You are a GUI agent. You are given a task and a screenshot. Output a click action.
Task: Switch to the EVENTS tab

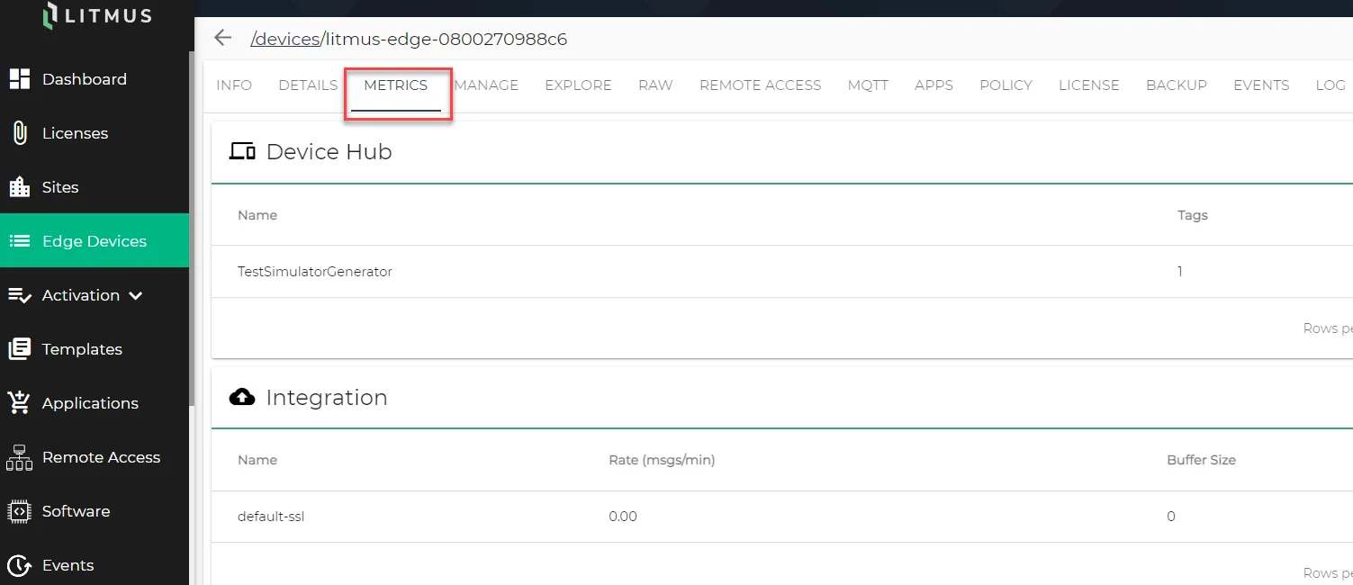pos(1261,85)
